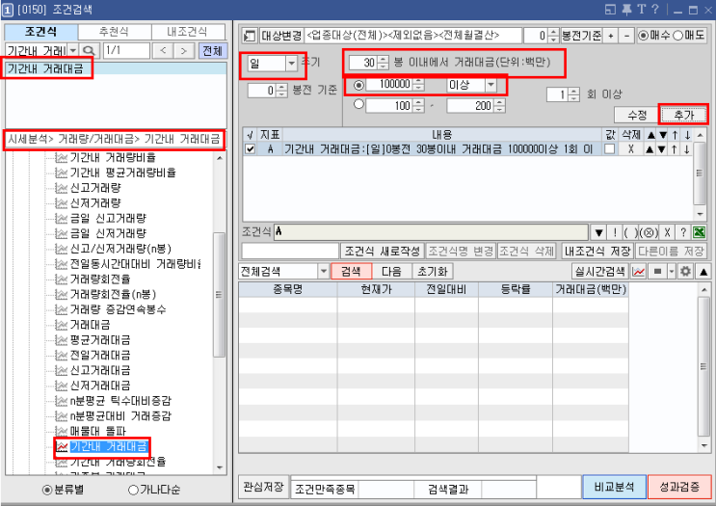Click the red chart icon beside 실시간검색
This screenshot has width=716, height=506.
(639, 272)
